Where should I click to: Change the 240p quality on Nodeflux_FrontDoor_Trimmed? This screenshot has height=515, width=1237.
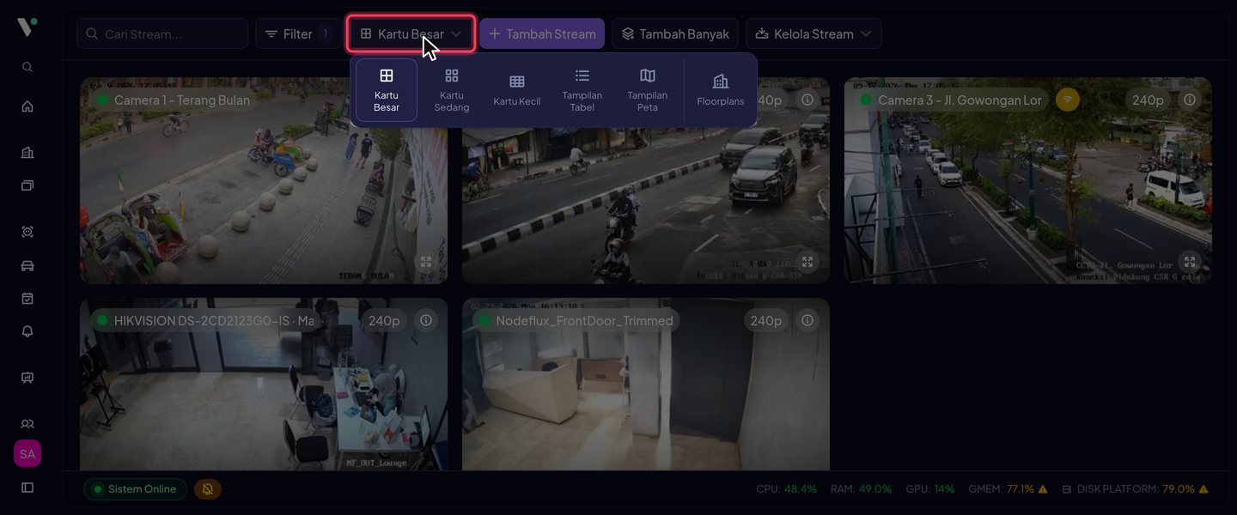point(765,320)
